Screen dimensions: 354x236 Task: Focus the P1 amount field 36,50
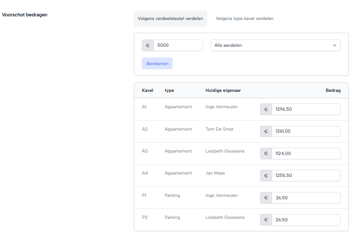pos(306,198)
